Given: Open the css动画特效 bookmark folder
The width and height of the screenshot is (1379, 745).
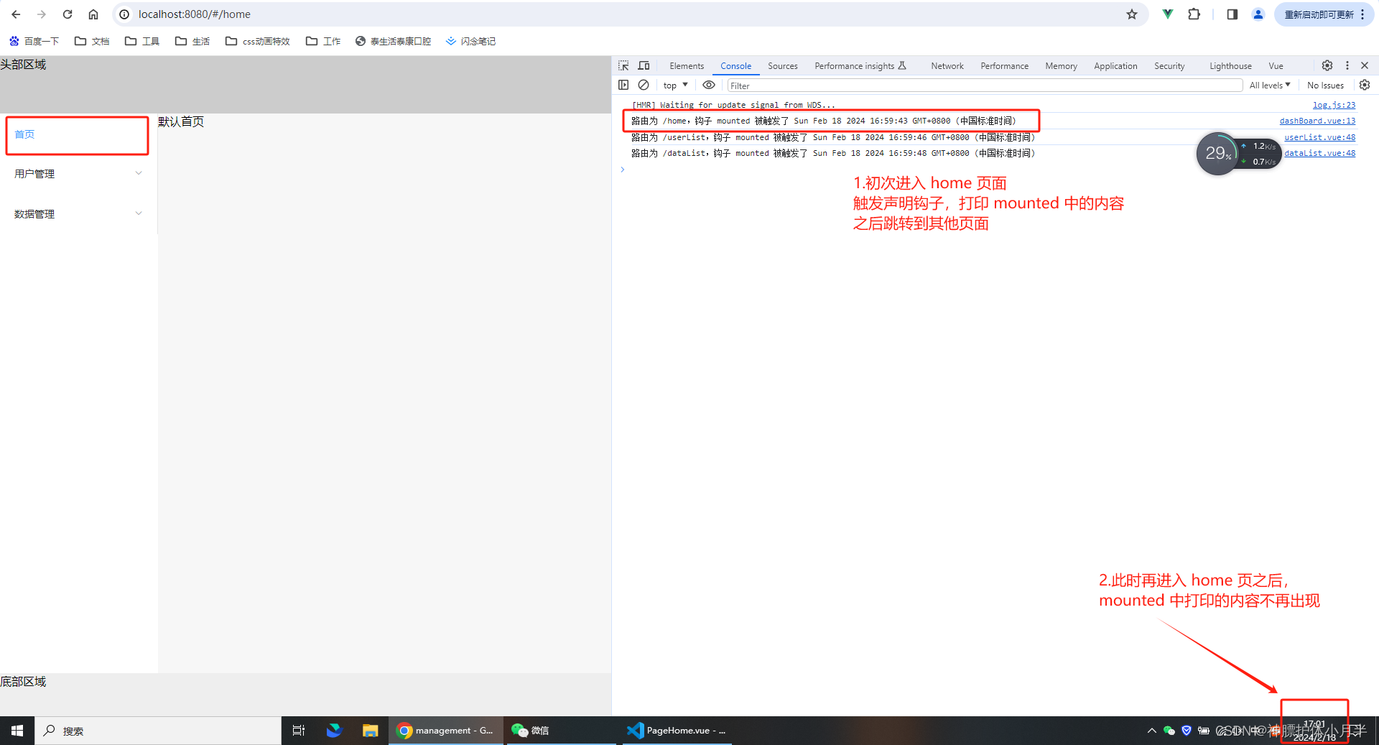Looking at the screenshot, I should (x=258, y=41).
